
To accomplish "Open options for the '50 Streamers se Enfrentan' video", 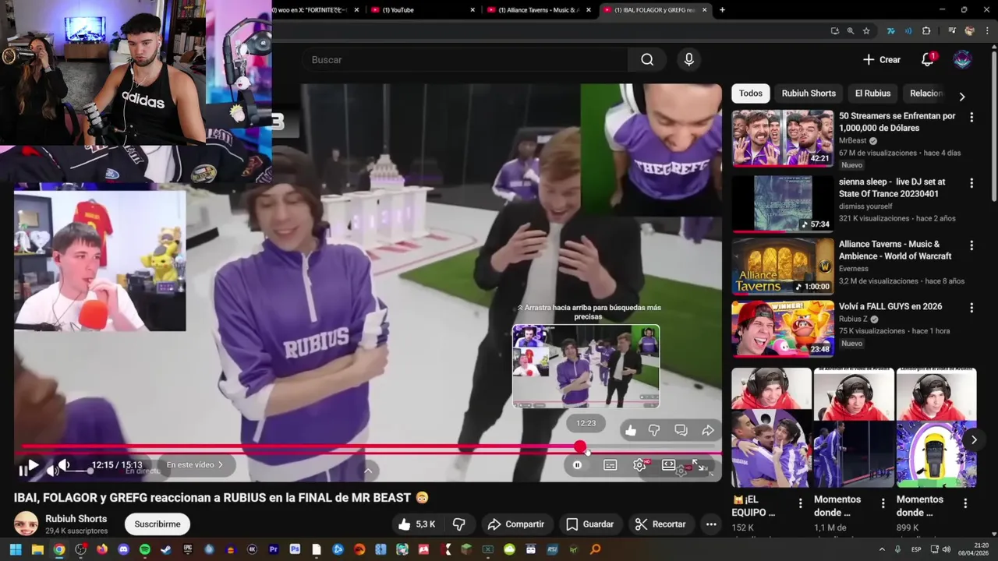I will 971,118.
